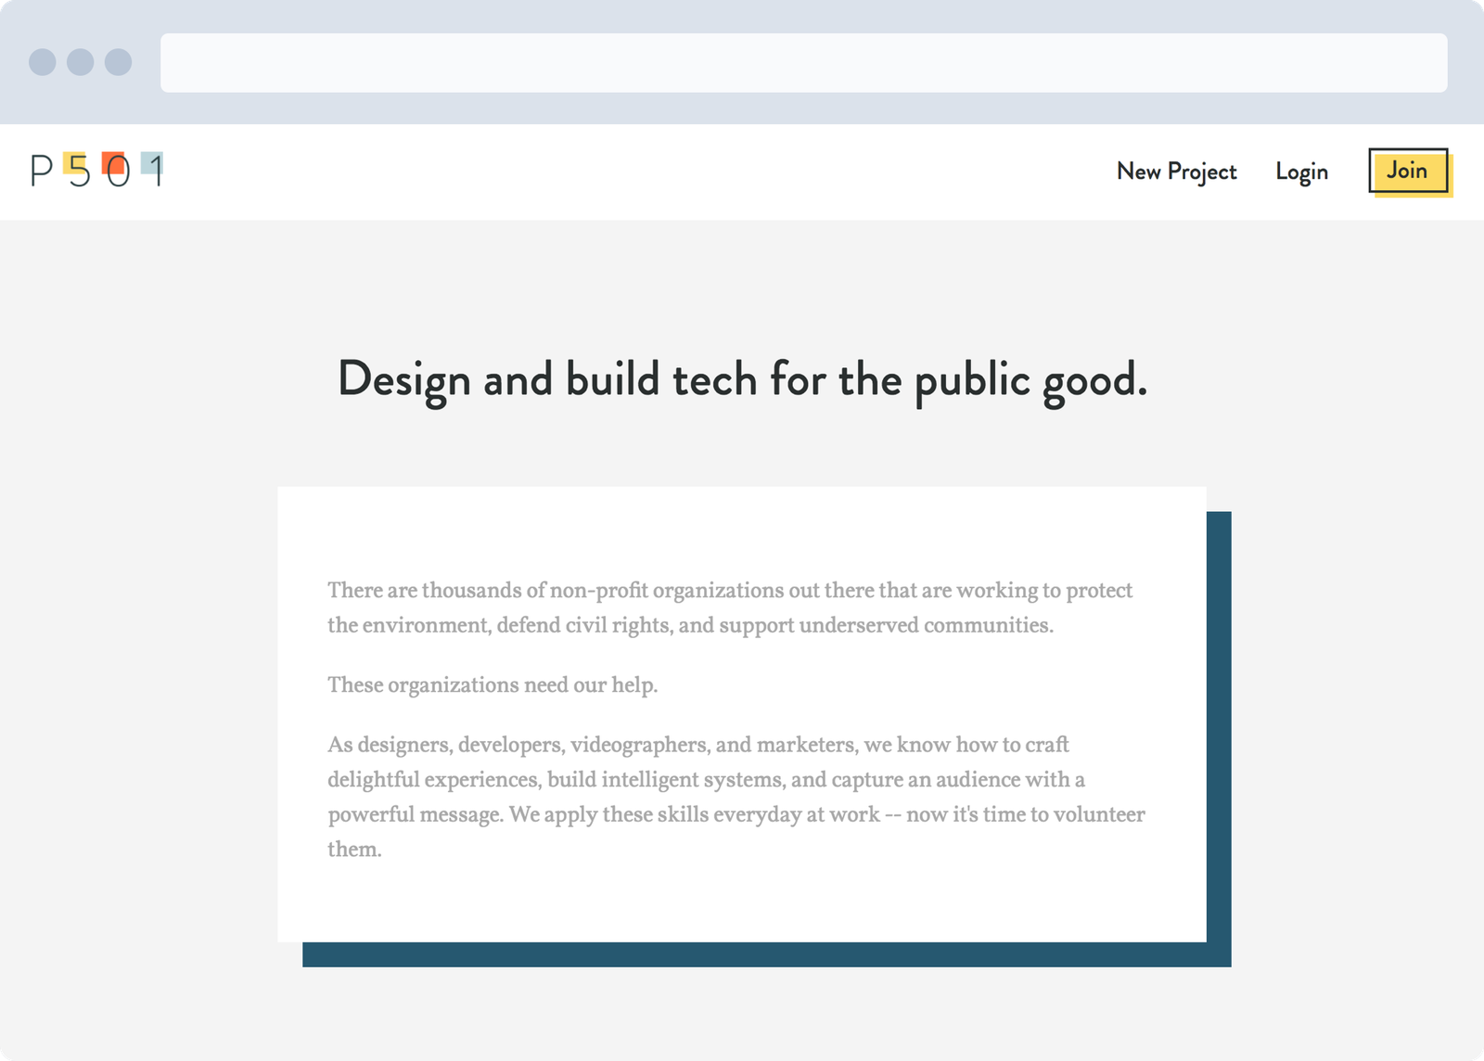
Task: Focus the browser address bar
Action: point(803,63)
